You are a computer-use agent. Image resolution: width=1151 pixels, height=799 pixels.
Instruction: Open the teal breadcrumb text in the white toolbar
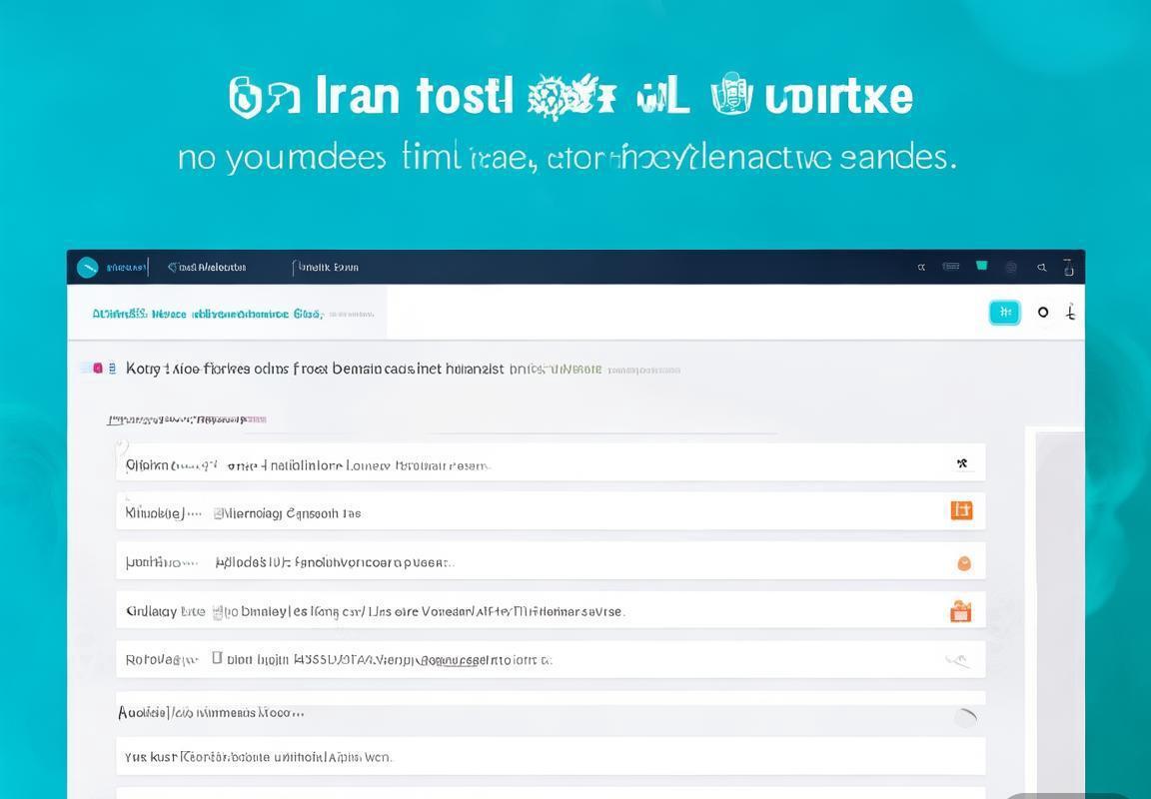207,314
